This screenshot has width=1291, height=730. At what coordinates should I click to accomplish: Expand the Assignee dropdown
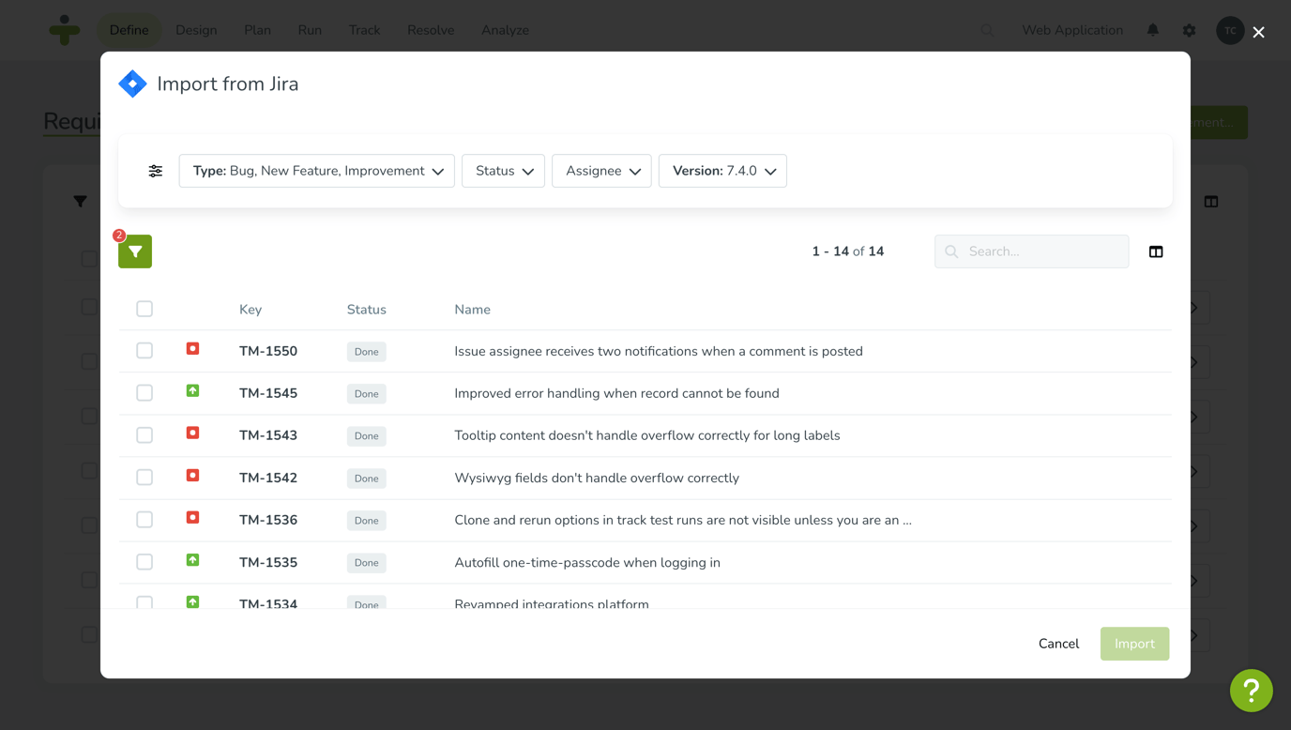point(601,171)
